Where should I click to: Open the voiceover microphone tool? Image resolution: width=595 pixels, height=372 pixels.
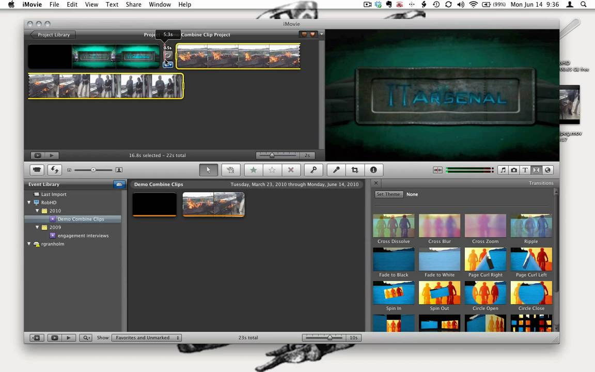336,170
